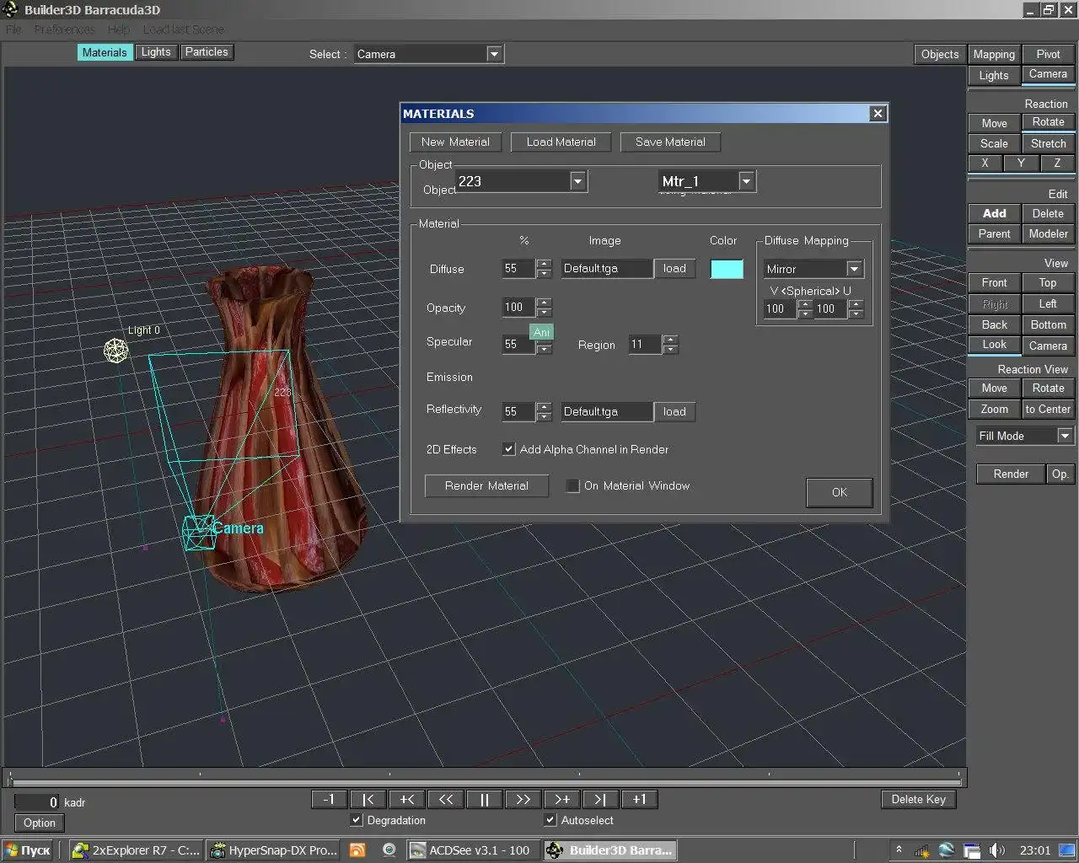
Task: Step forward one frame with +1 button
Action: pyautogui.click(x=639, y=800)
